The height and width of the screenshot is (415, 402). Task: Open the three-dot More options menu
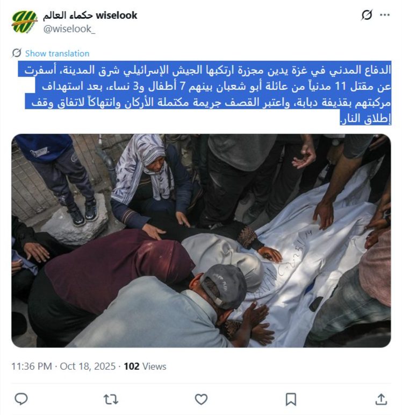point(385,15)
